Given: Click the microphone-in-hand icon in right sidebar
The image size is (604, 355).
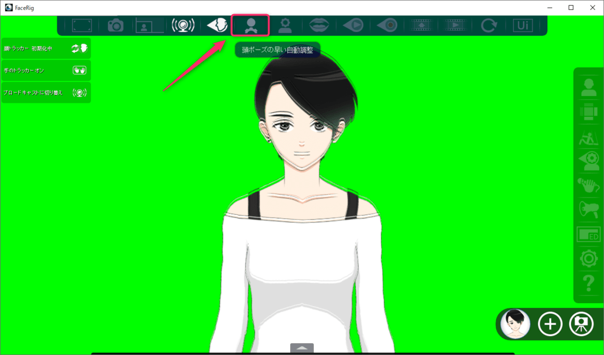Looking at the screenshot, I should tap(588, 185).
